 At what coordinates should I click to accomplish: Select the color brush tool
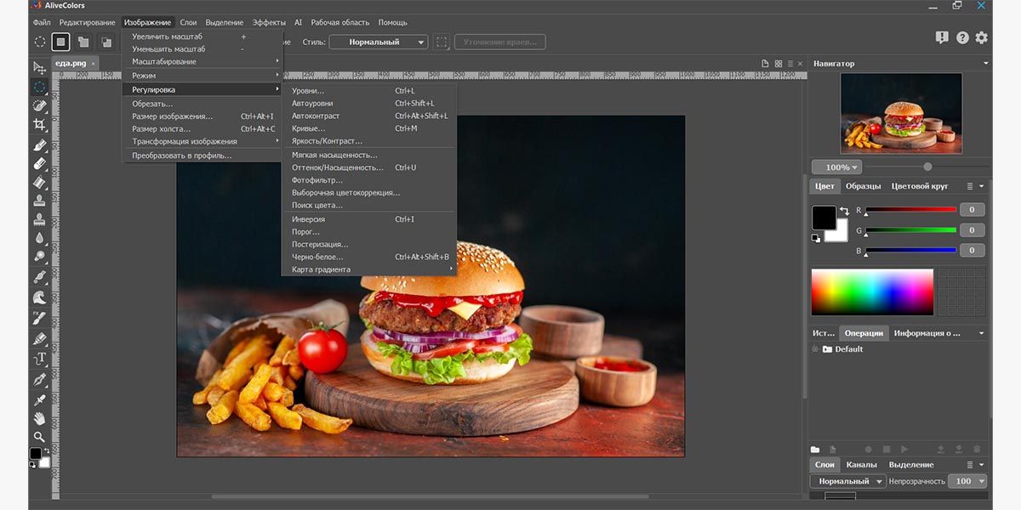pyautogui.click(x=39, y=144)
